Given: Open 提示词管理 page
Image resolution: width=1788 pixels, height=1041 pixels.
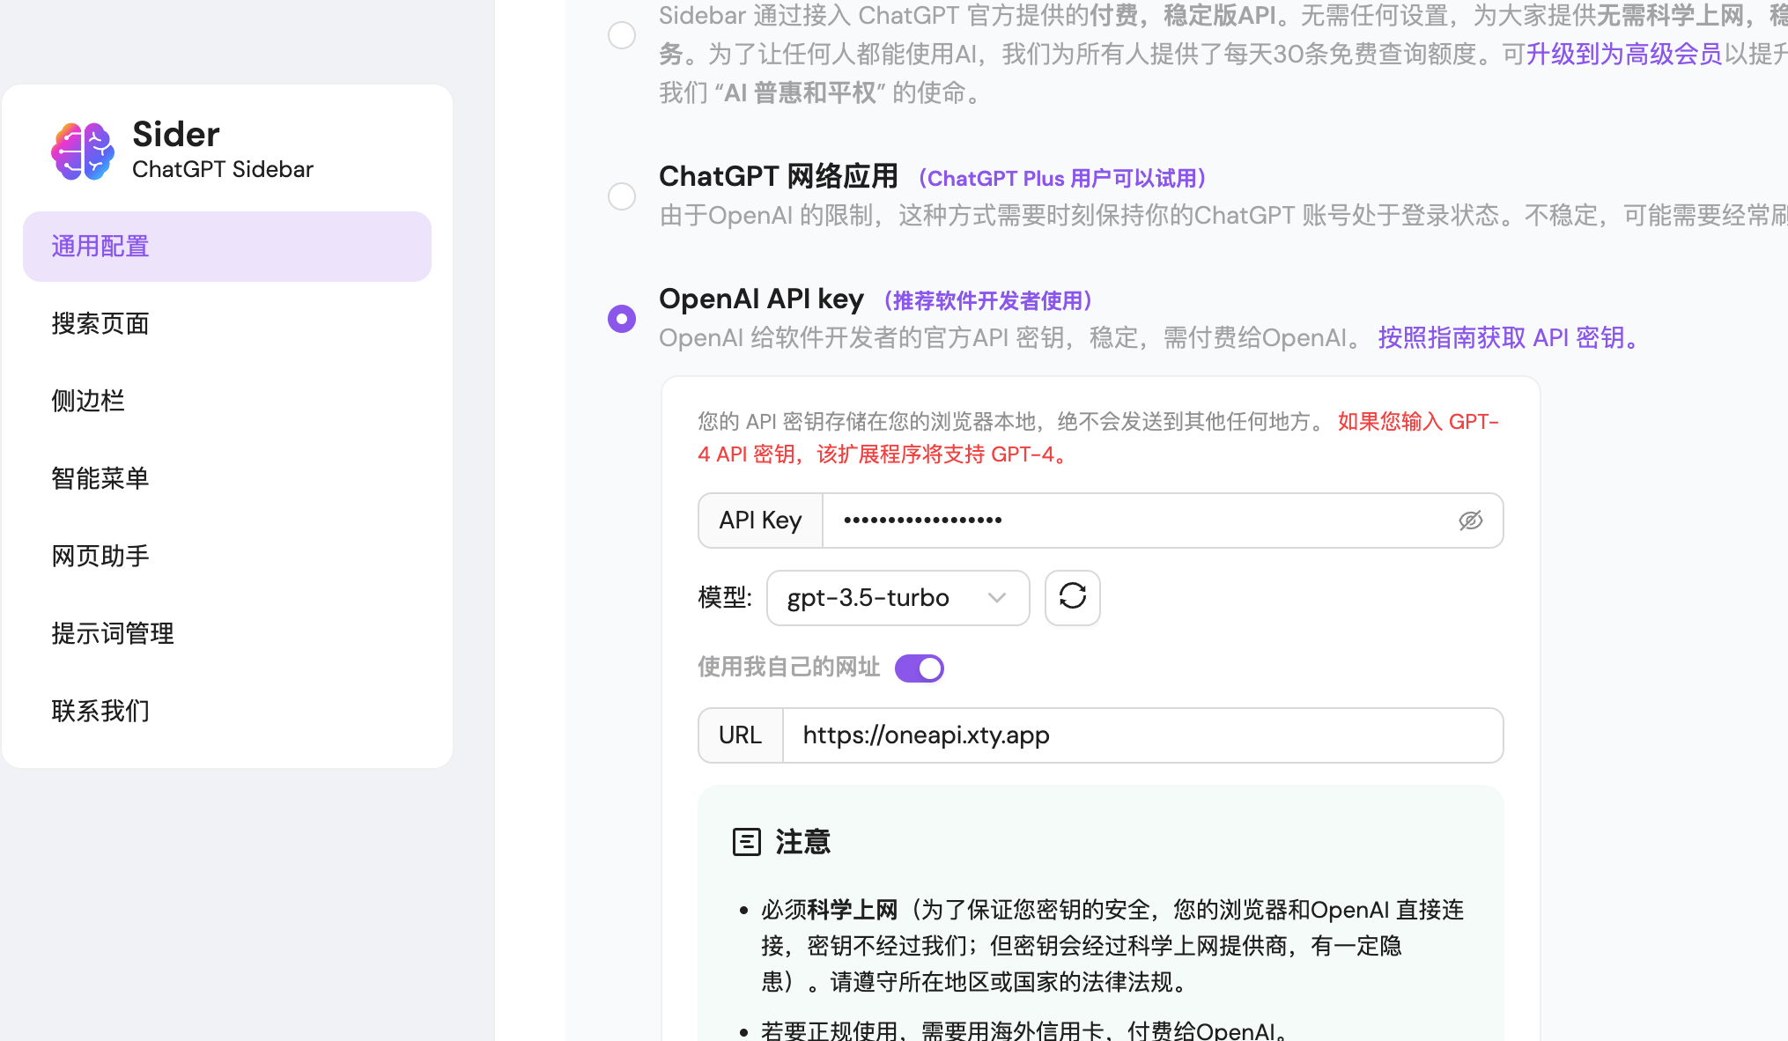Looking at the screenshot, I should click(x=112, y=633).
